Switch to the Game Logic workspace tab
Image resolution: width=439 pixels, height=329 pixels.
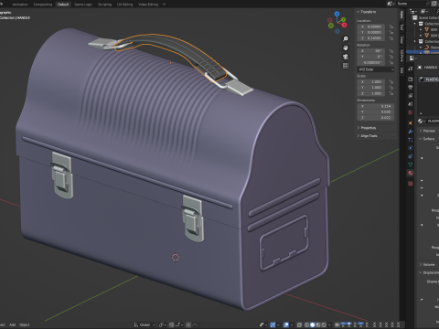pyautogui.click(x=83, y=5)
